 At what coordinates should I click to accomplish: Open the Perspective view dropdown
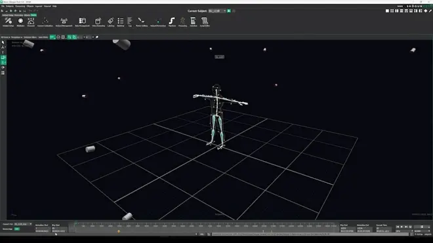pyautogui.click(x=16, y=37)
